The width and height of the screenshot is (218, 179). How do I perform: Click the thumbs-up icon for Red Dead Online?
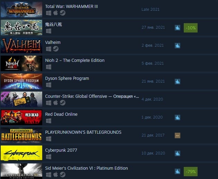(178, 117)
